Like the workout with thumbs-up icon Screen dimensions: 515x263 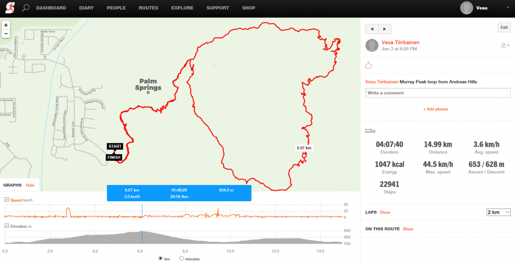[x=368, y=65]
